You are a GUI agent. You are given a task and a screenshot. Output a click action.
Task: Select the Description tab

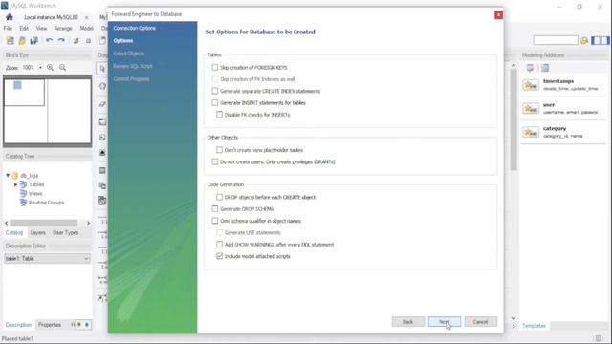18,325
